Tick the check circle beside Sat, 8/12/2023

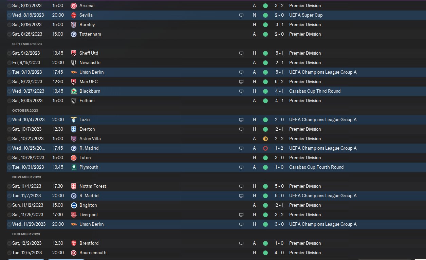(x=9, y=6)
